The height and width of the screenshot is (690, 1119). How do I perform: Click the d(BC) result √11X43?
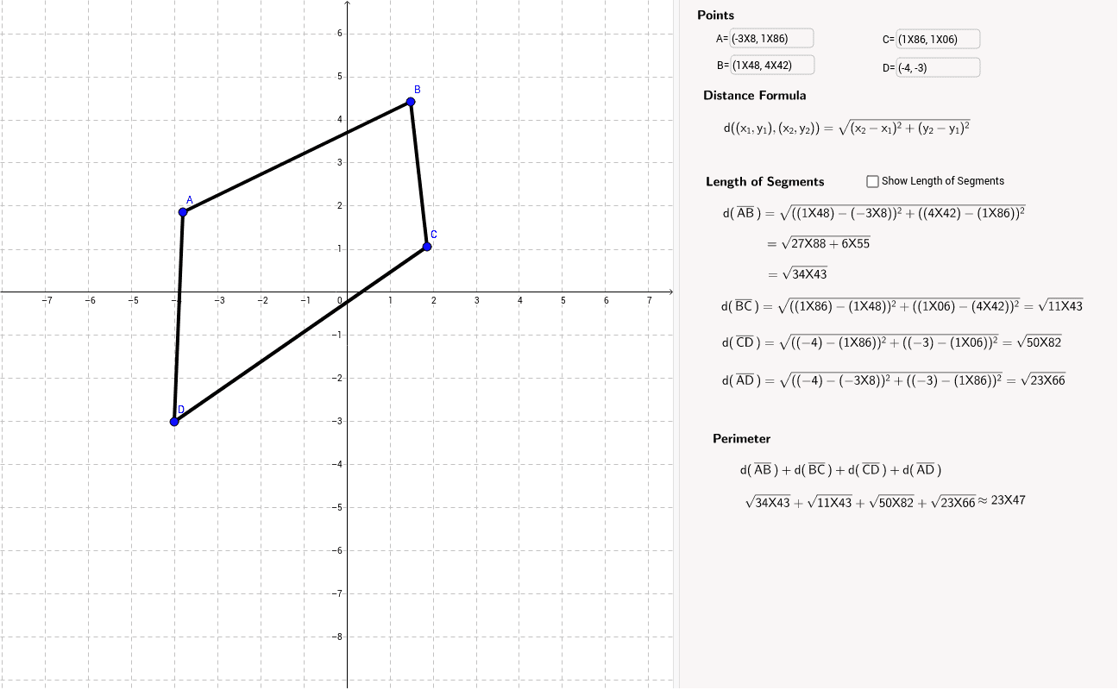pos(1061,305)
